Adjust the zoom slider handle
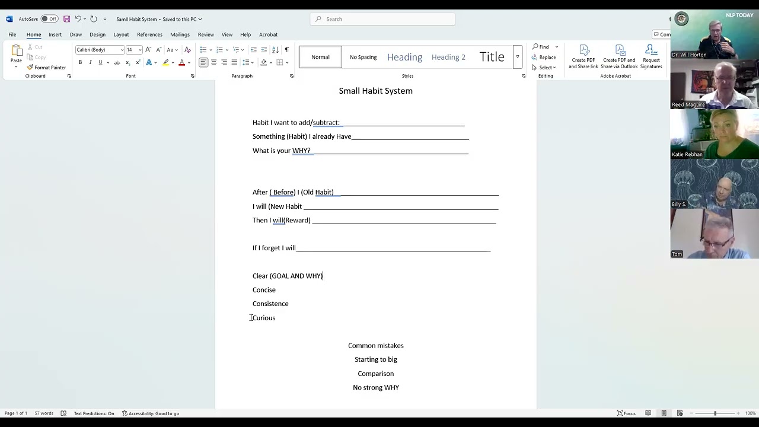 pos(715,413)
